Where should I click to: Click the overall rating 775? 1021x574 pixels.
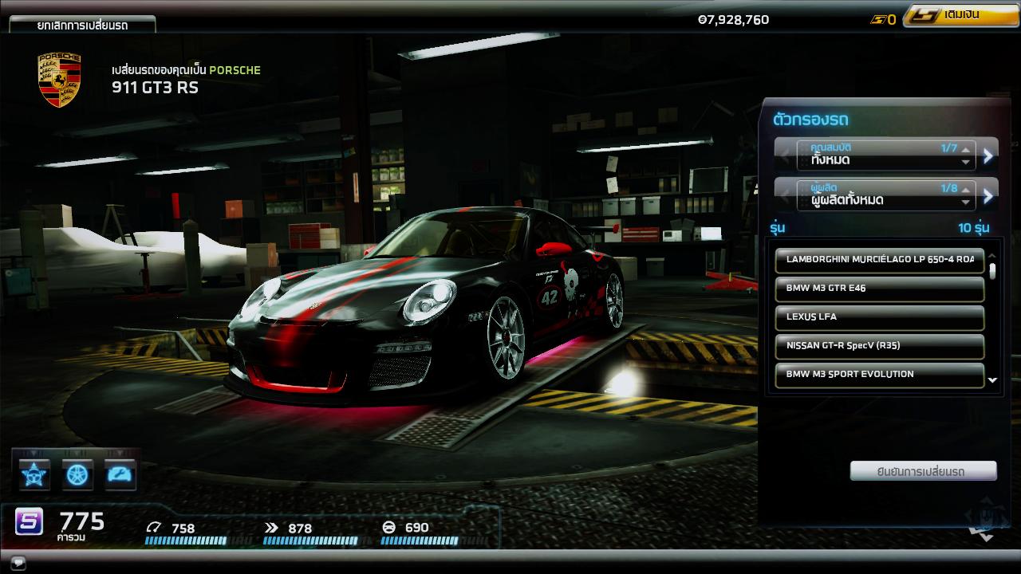coord(82,521)
